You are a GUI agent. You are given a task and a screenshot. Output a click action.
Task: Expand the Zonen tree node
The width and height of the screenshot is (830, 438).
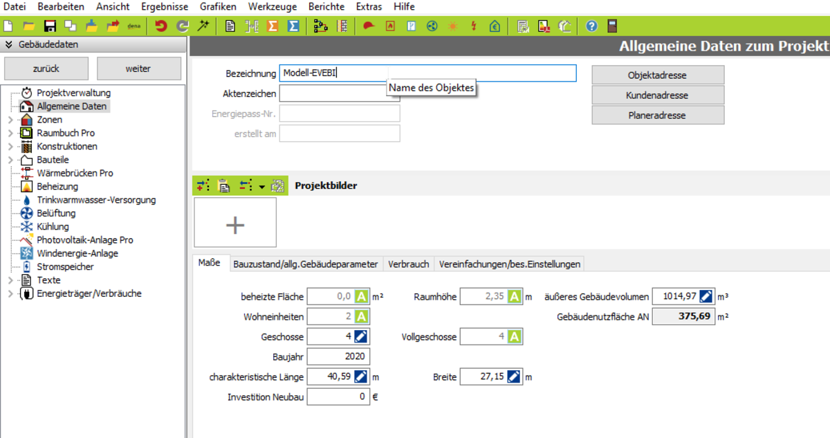click(10, 120)
